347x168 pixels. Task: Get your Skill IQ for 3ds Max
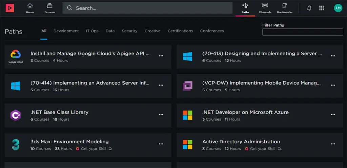(94, 149)
